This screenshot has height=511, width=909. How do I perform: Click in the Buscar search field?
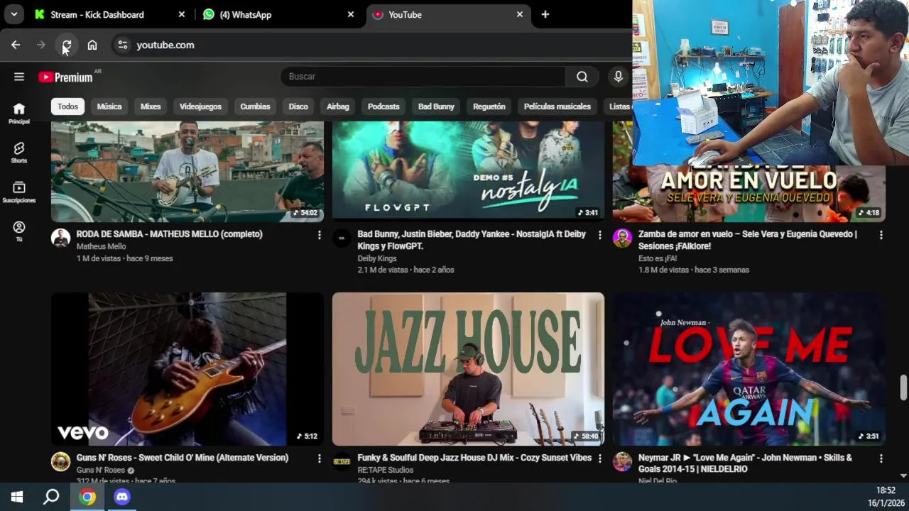pos(423,77)
